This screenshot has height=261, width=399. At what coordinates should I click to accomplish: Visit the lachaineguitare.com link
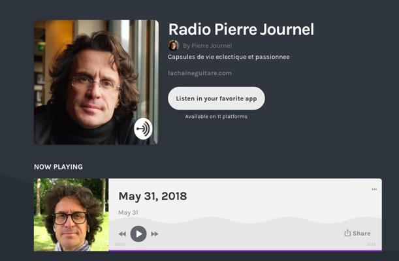point(200,73)
